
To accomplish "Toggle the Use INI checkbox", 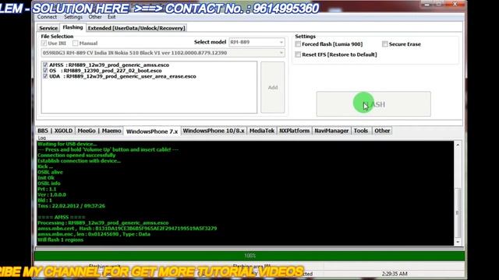I will [x=44, y=44].
